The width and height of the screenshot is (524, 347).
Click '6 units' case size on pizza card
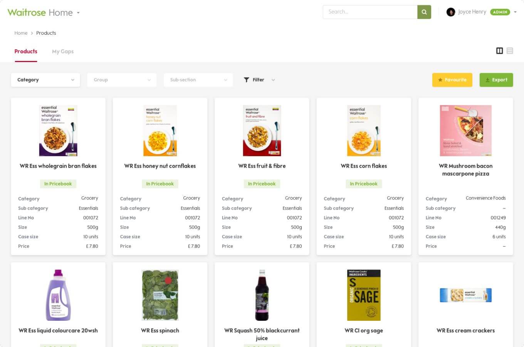tap(499, 236)
